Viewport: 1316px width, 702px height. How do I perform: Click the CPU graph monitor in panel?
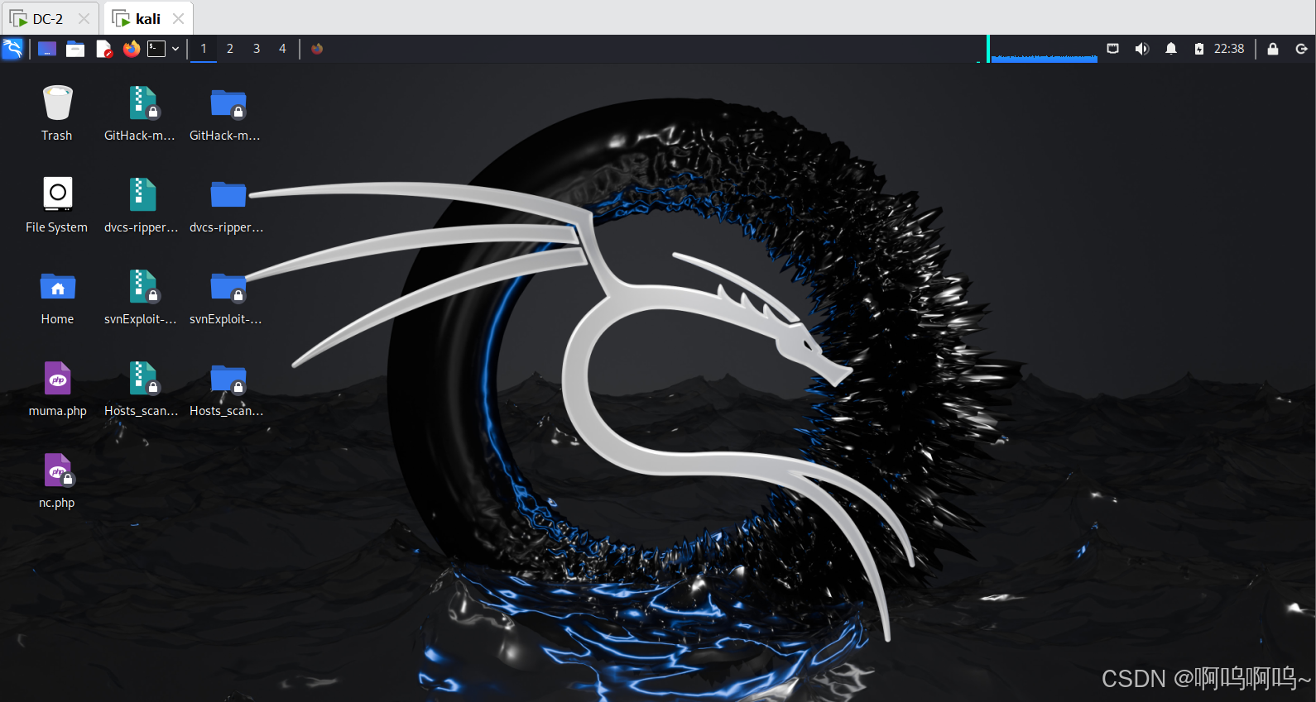tap(1045, 49)
